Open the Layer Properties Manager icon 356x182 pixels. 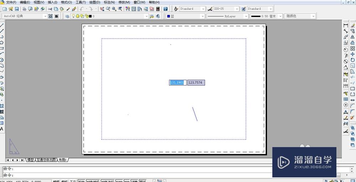(x=67, y=16)
